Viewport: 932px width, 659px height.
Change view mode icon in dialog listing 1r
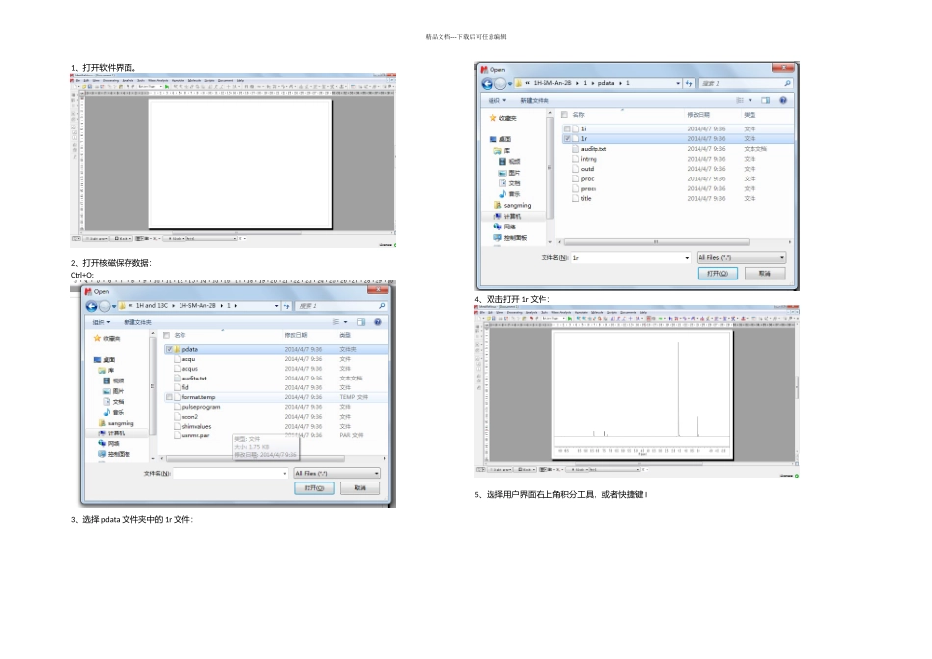[x=740, y=100]
